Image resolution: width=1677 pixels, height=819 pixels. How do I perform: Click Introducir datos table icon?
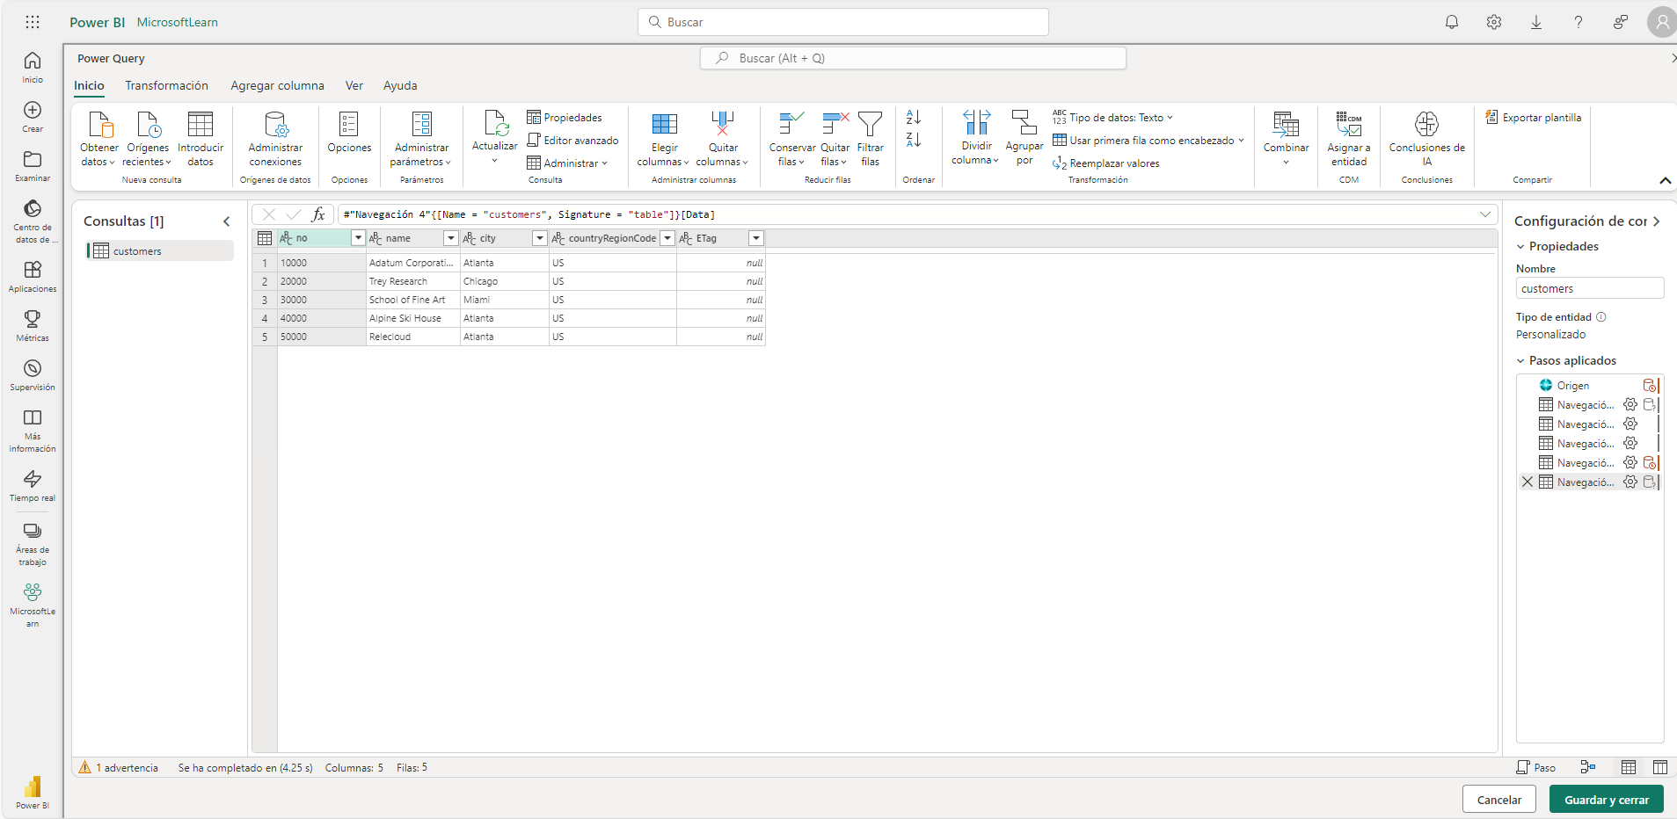point(201,124)
